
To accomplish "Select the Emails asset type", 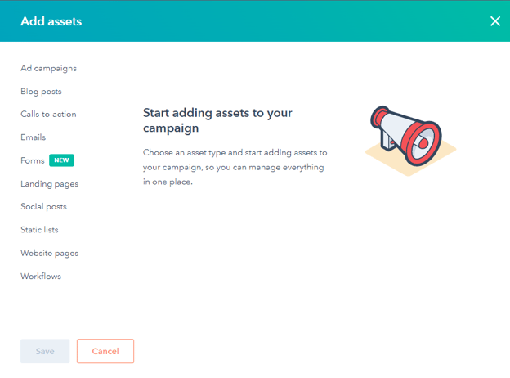I will click(x=33, y=137).
